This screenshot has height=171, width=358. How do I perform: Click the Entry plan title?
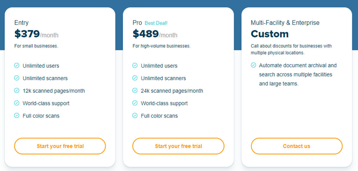point(21,23)
